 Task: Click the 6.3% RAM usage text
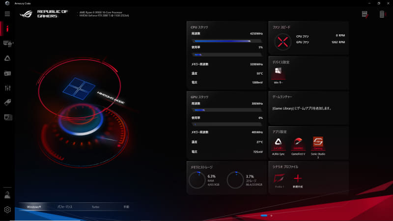(211, 176)
